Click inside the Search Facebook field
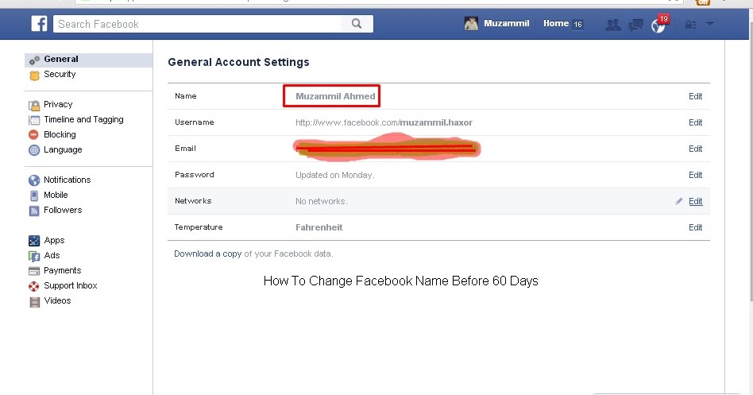This screenshot has height=395, width=753. [197, 24]
